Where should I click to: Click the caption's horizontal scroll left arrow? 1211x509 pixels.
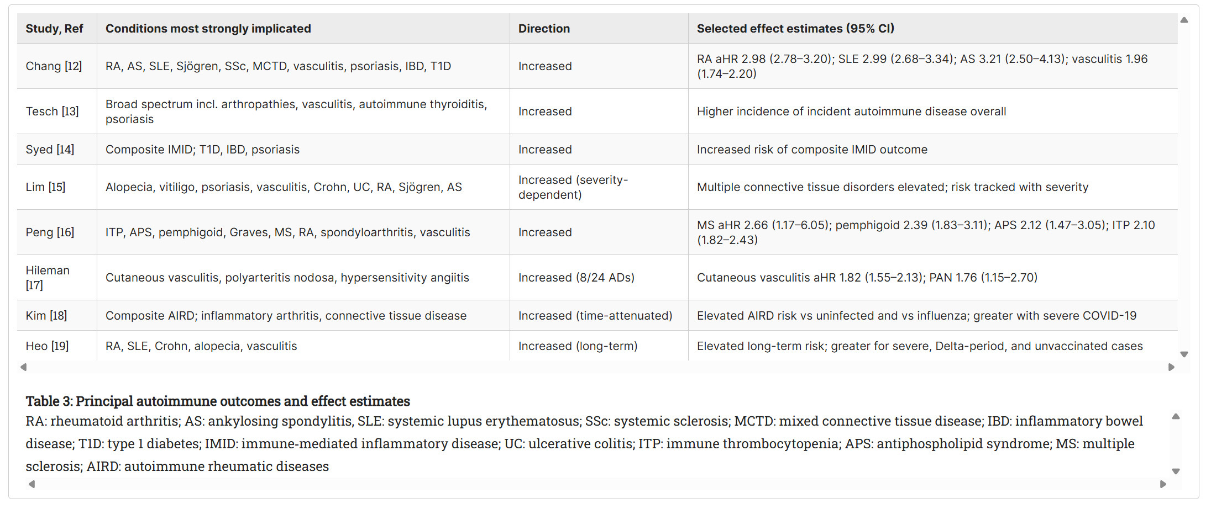(32, 484)
